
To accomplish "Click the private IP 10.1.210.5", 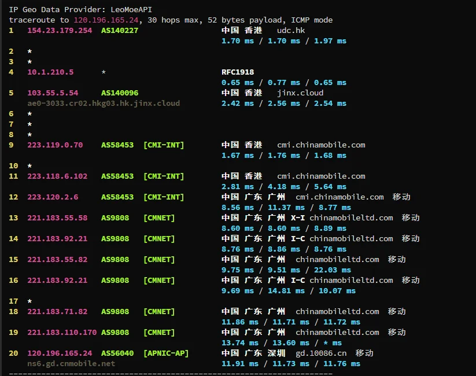I will pyautogui.click(x=50, y=72).
